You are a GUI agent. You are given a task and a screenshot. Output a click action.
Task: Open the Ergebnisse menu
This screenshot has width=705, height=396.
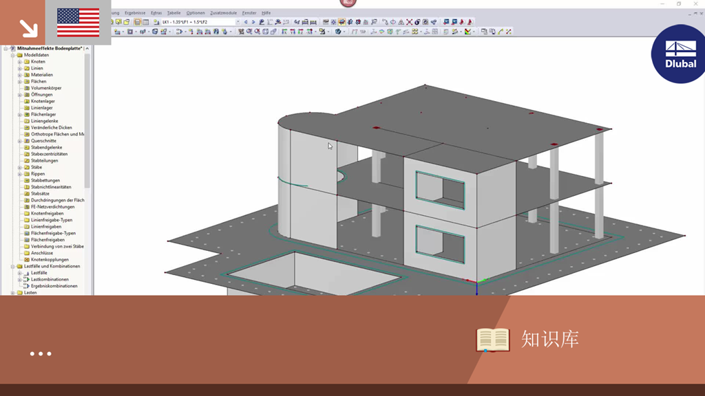[135, 13]
